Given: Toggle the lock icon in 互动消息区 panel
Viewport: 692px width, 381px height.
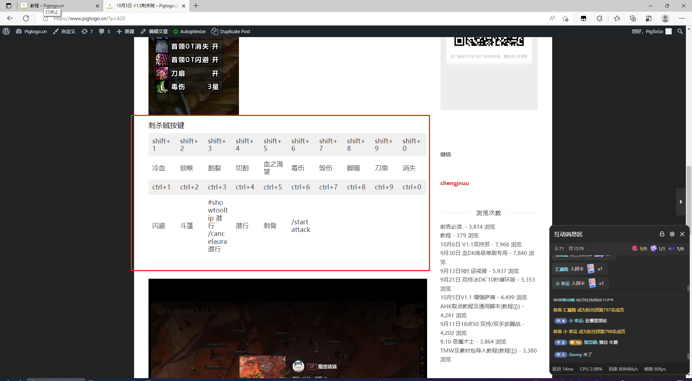Looking at the screenshot, I should (662, 234).
